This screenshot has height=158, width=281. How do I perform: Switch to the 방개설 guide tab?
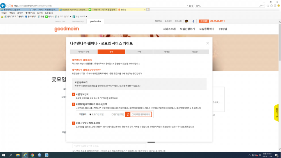point(167,51)
